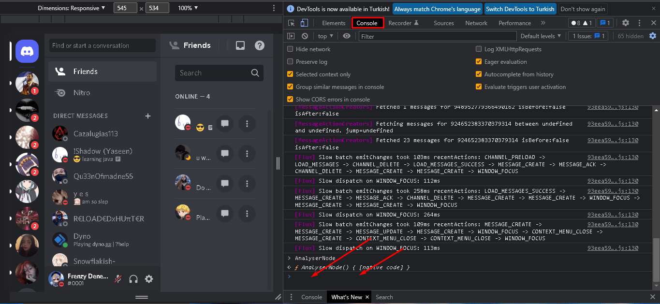Open DM with Dyno
The image size is (660, 304).
(103, 240)
